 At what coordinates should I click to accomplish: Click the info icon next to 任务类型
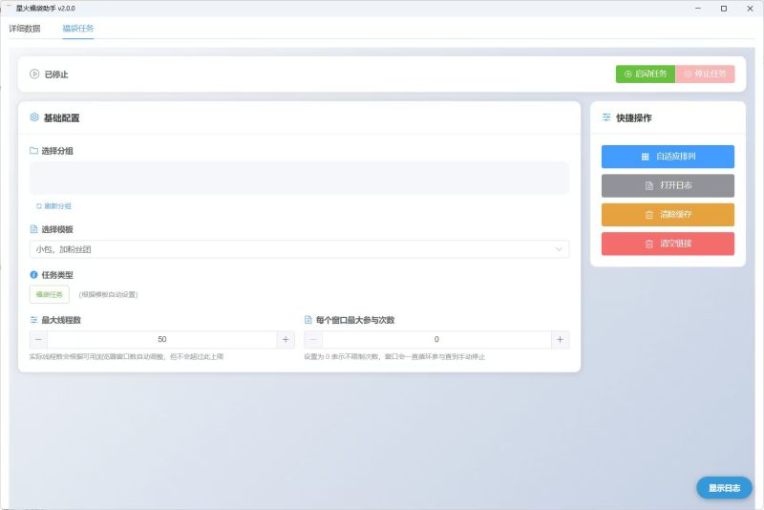coord(34,274)
